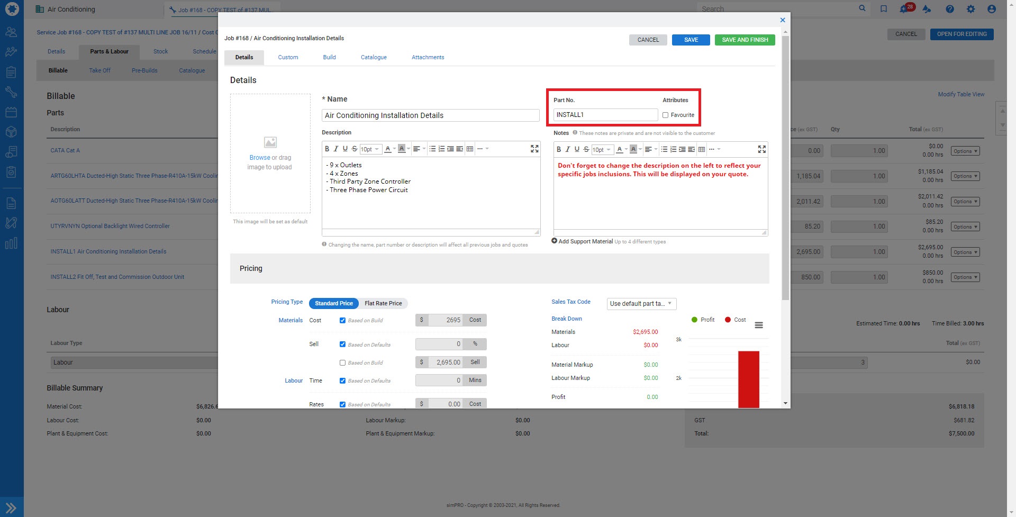Insert bullet list in Description editor
Viewport: 1016px width, 517px height.
pyautogui.click(x=432, y=149)
